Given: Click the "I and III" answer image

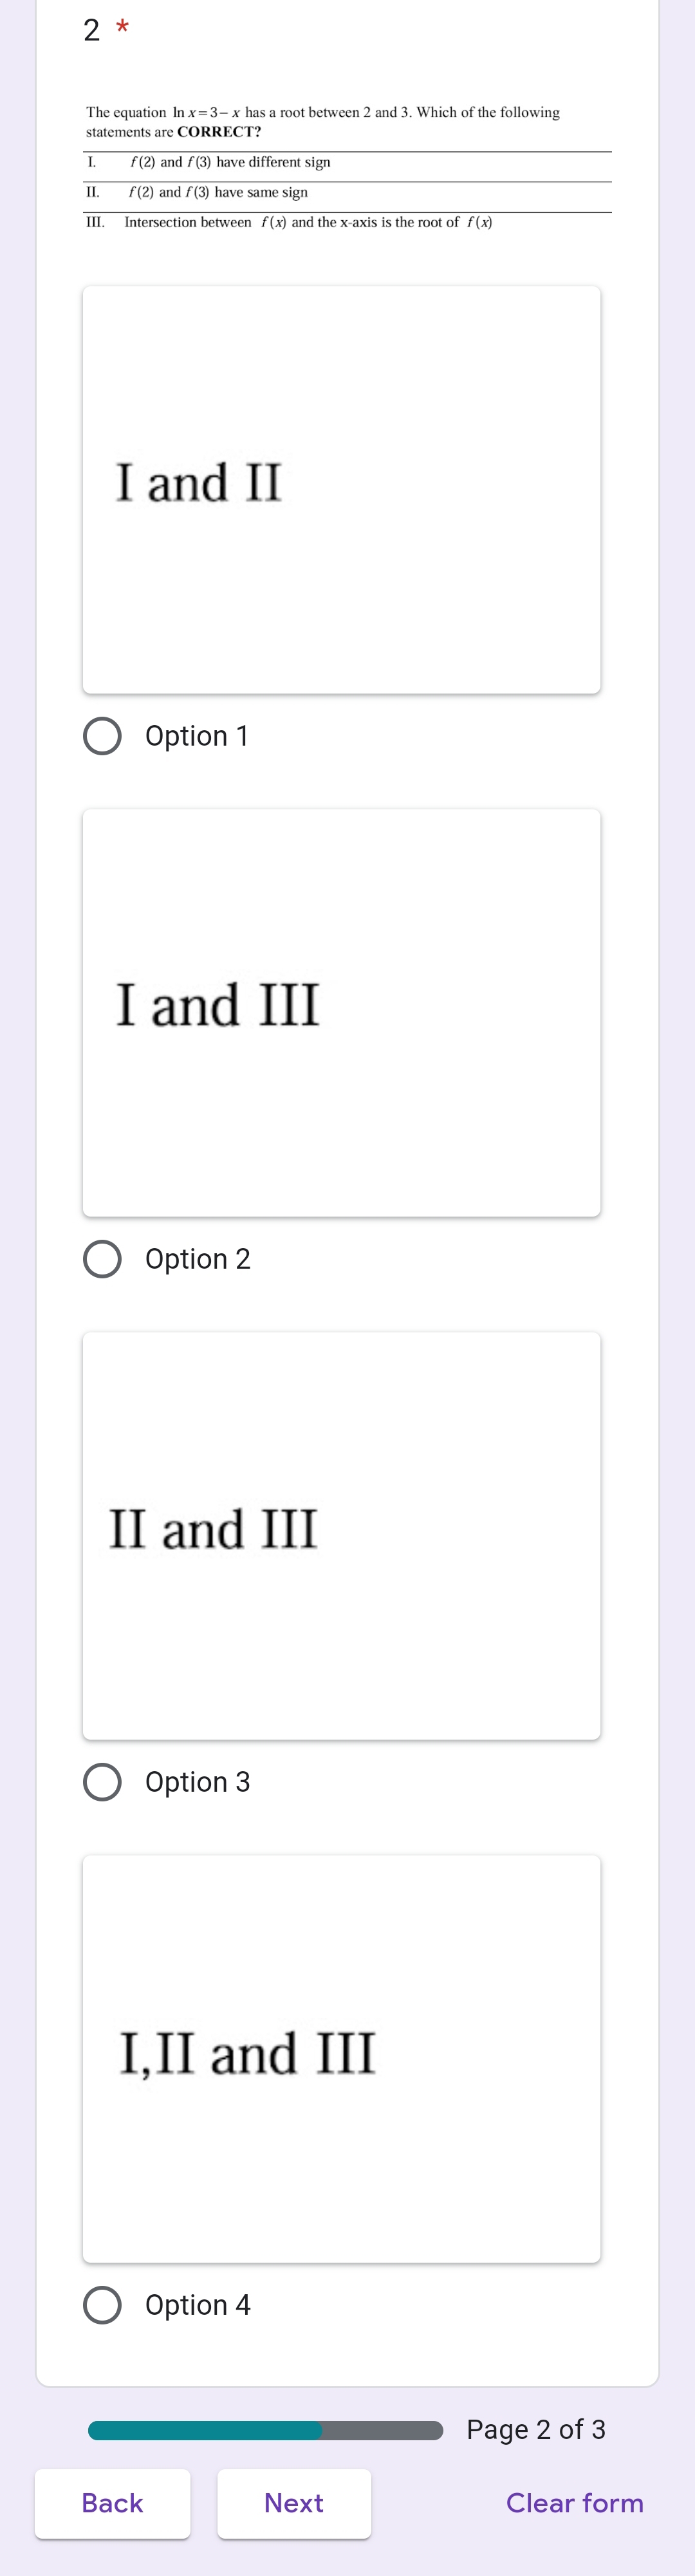Looking at the screenshot, I should pos(341,1013).
